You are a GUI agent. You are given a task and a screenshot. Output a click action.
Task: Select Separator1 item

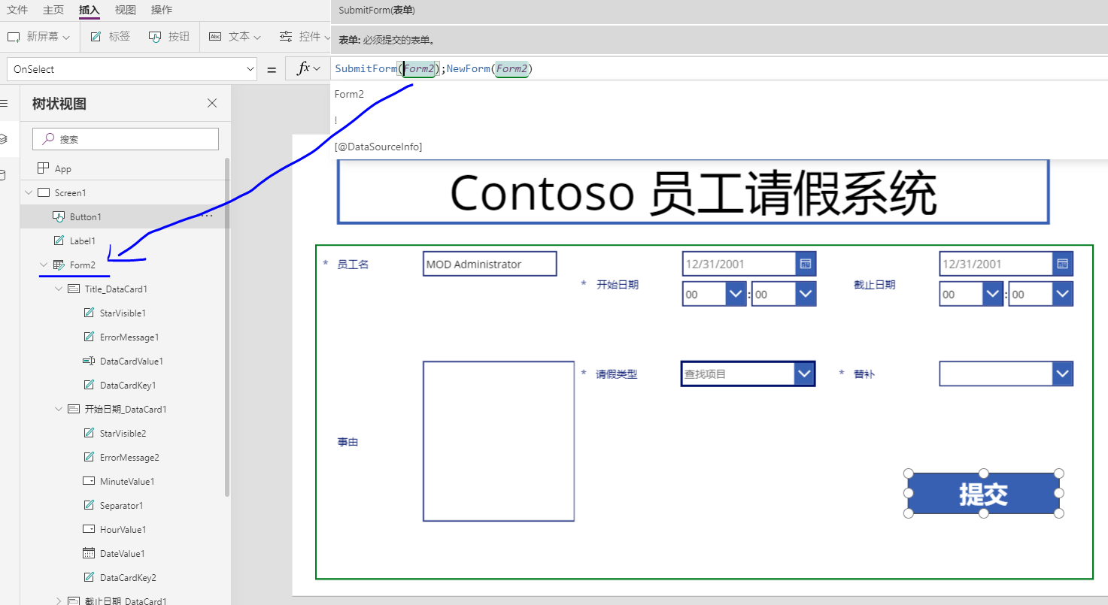121,506
